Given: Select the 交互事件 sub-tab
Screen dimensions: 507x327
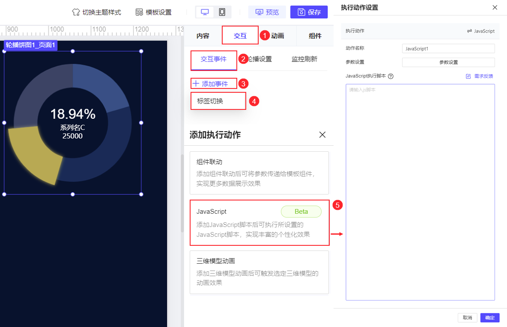Looking at the screenshot, I should [x=214, y=59].
